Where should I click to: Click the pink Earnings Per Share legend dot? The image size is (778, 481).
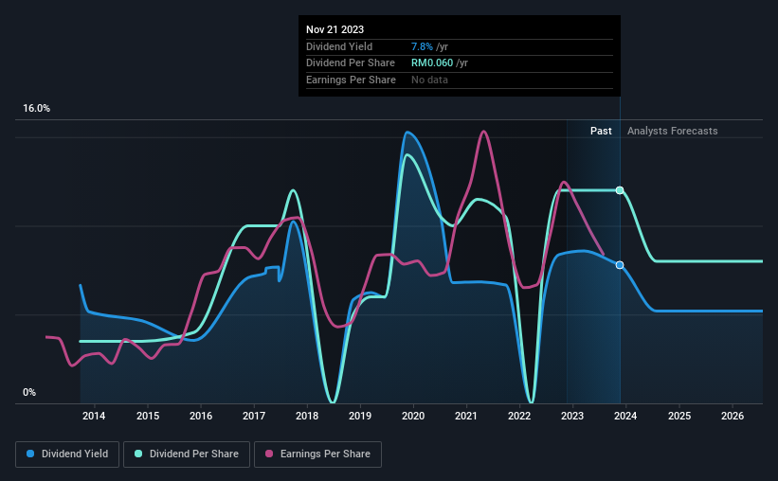tap(269, 454)
